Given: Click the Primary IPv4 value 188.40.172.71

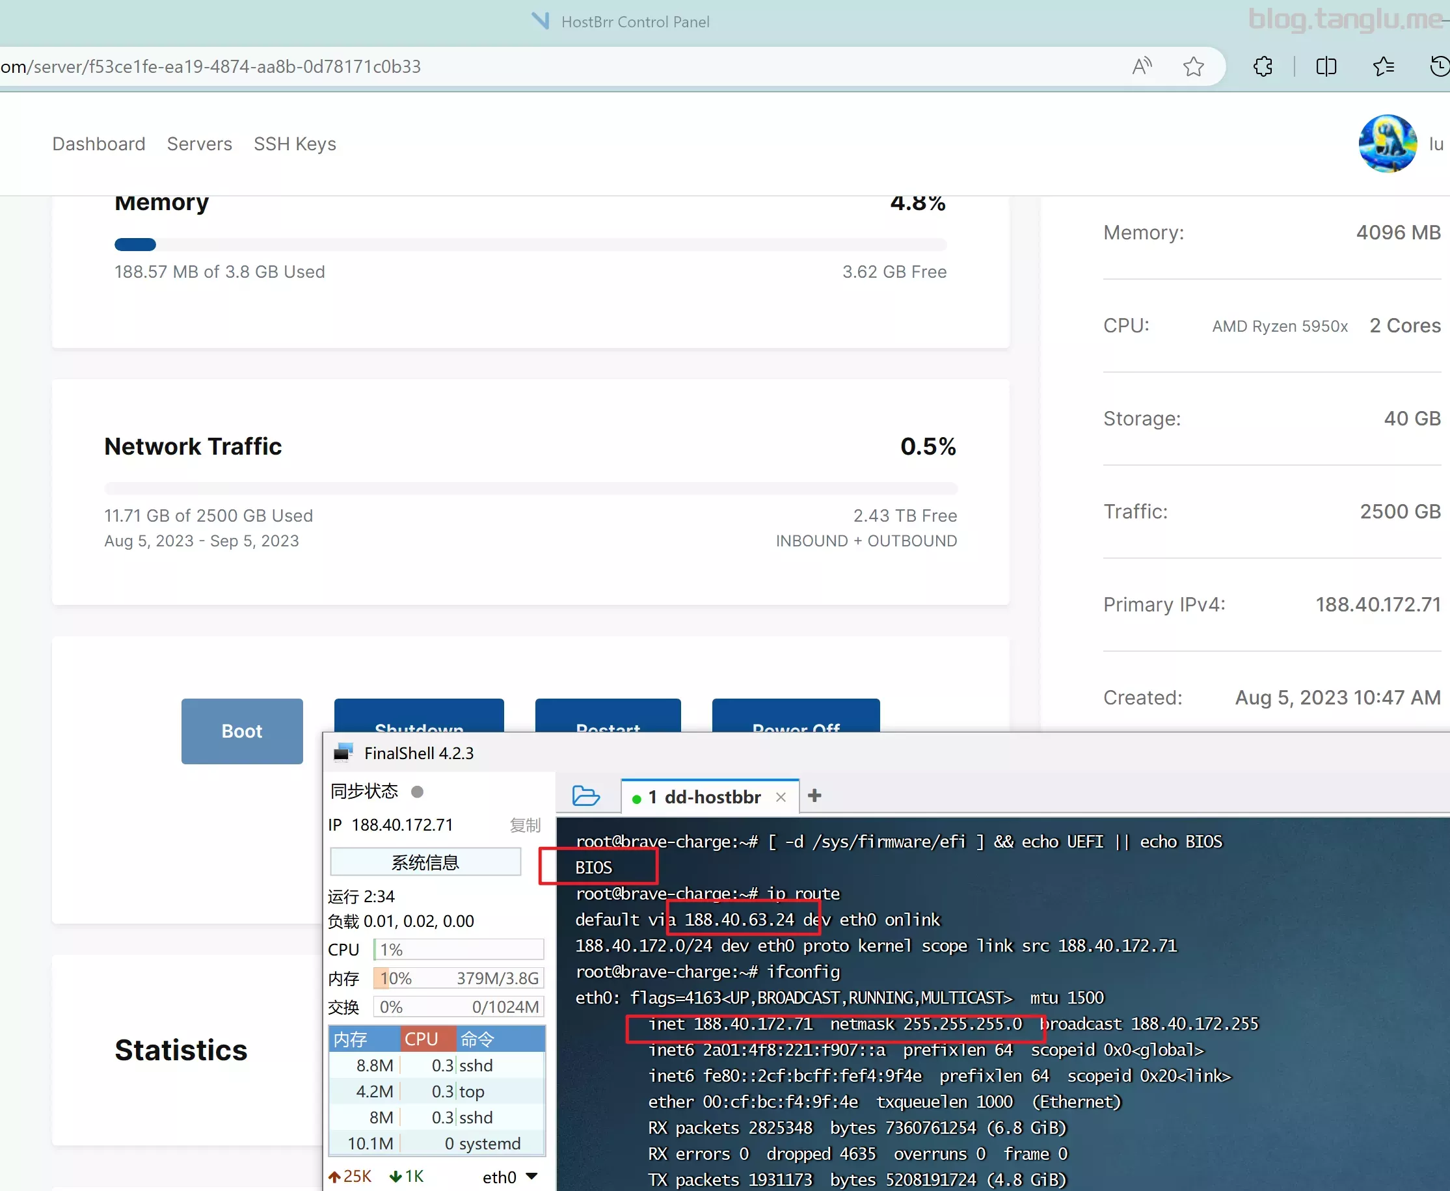Looking at the screenshot, I should pos(1378,604).
